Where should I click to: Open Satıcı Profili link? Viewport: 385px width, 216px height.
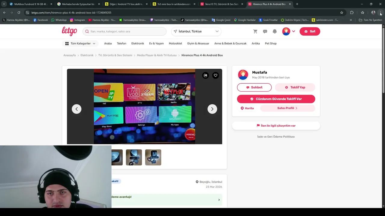288,108
